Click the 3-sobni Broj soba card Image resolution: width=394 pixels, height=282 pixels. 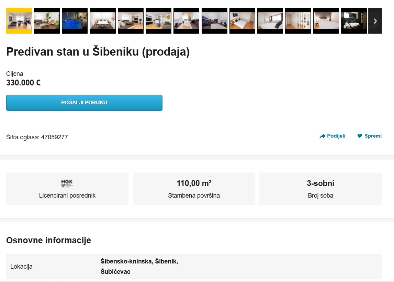pyautogui.click(x=320, y=188)
